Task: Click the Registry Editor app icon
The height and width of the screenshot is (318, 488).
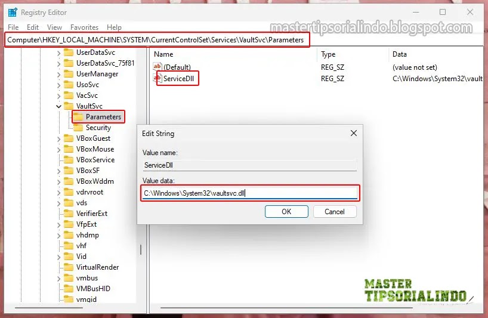Action: pos(13,13)
